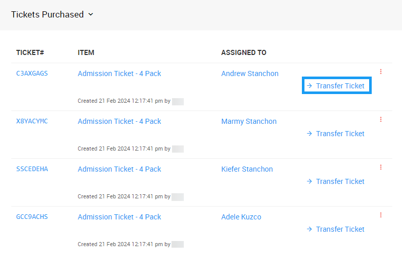This screenshot has height=259, width=402.
Task: Open the three-dot menu for ticket GCC9ACHS
Action: [x=380, y=215]
